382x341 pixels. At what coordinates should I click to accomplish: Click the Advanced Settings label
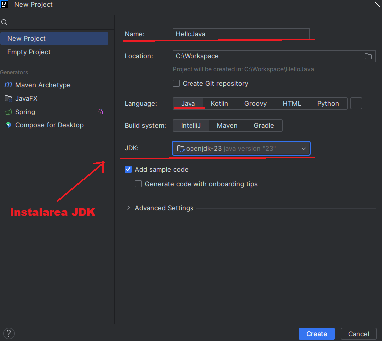point(164,208)
